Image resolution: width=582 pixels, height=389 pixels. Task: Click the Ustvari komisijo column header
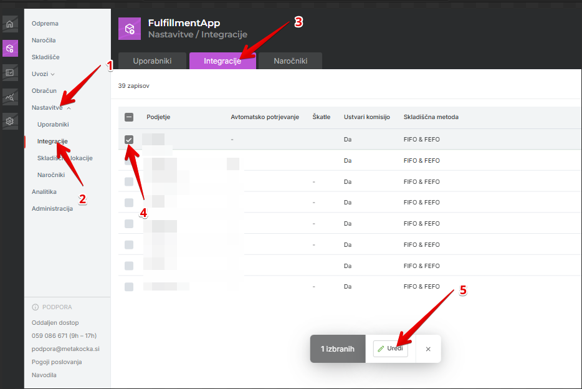pos(367,117)
